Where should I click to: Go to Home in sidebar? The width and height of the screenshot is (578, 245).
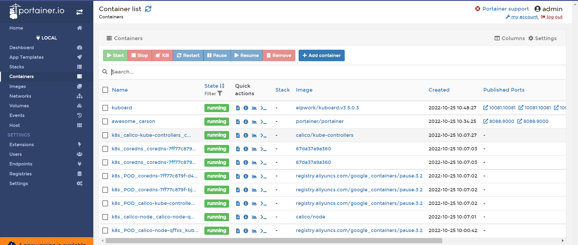pos(47,28)
